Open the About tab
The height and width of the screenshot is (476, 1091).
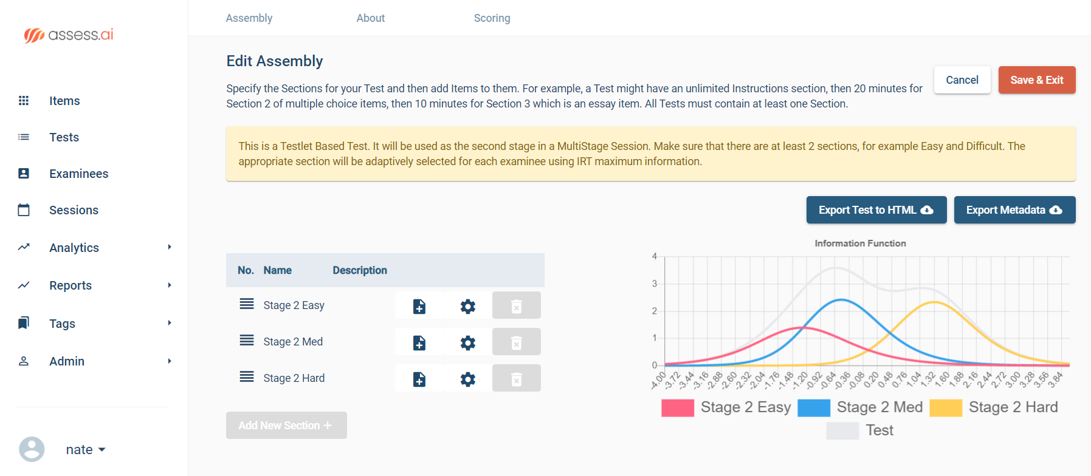tap(370, 18)
